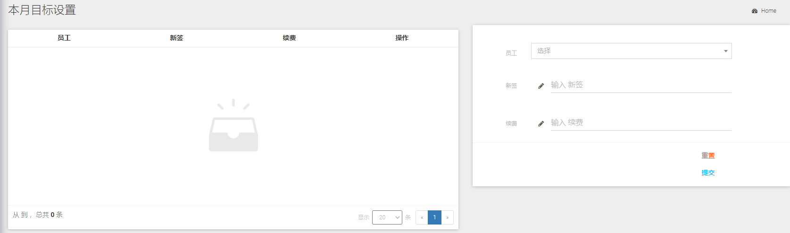Click the pencil icon next to 新签 input
The image size is (790, 233).
coord(541,85)
